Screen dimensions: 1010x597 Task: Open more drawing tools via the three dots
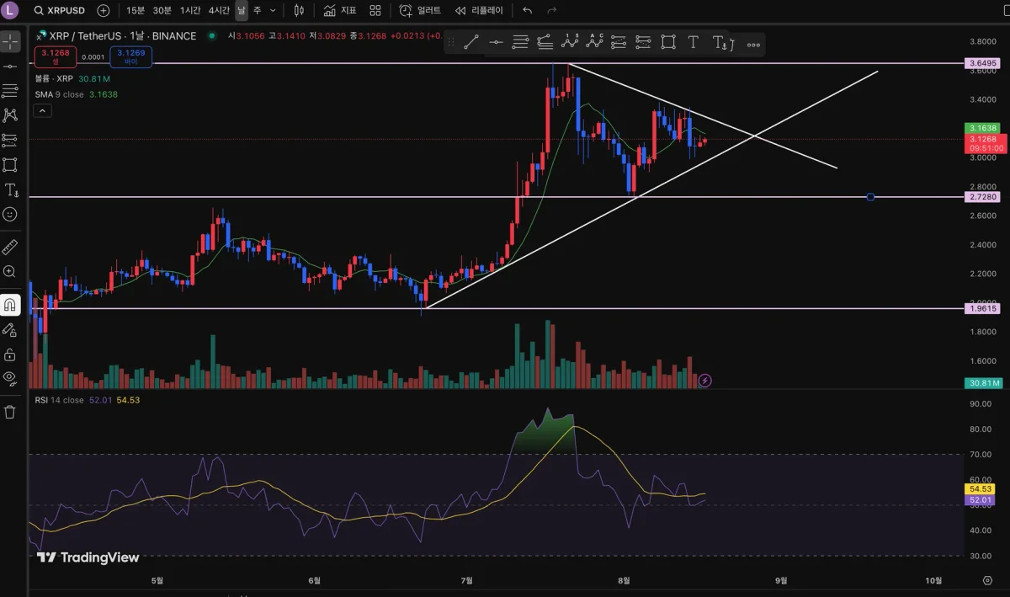pos(753,43)
